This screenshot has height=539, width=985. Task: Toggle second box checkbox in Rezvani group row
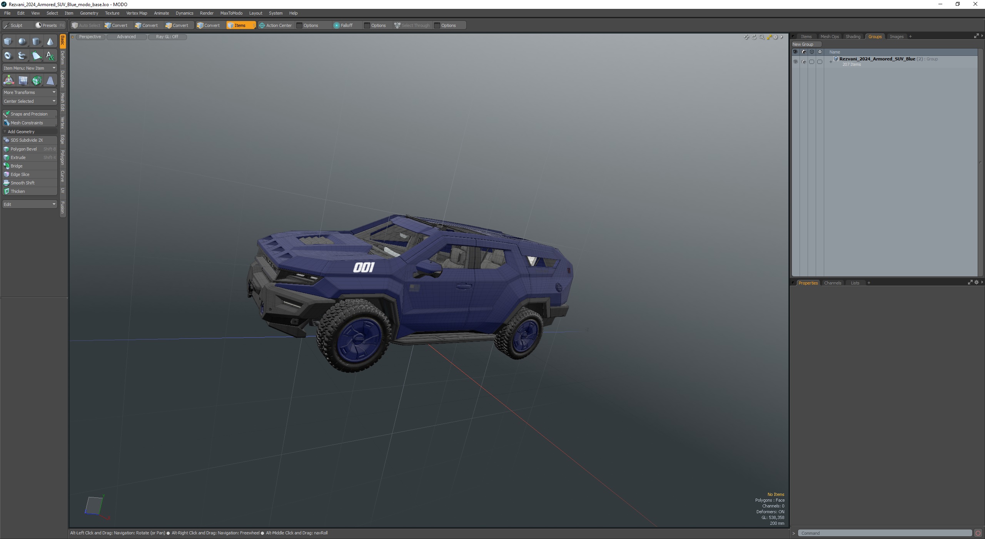pyautogui.click(x=820, y=62)
